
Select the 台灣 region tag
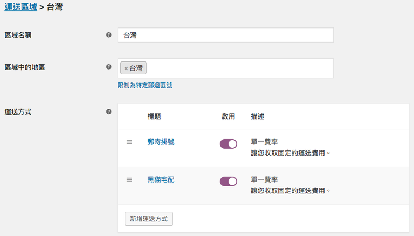pos(136,68)
